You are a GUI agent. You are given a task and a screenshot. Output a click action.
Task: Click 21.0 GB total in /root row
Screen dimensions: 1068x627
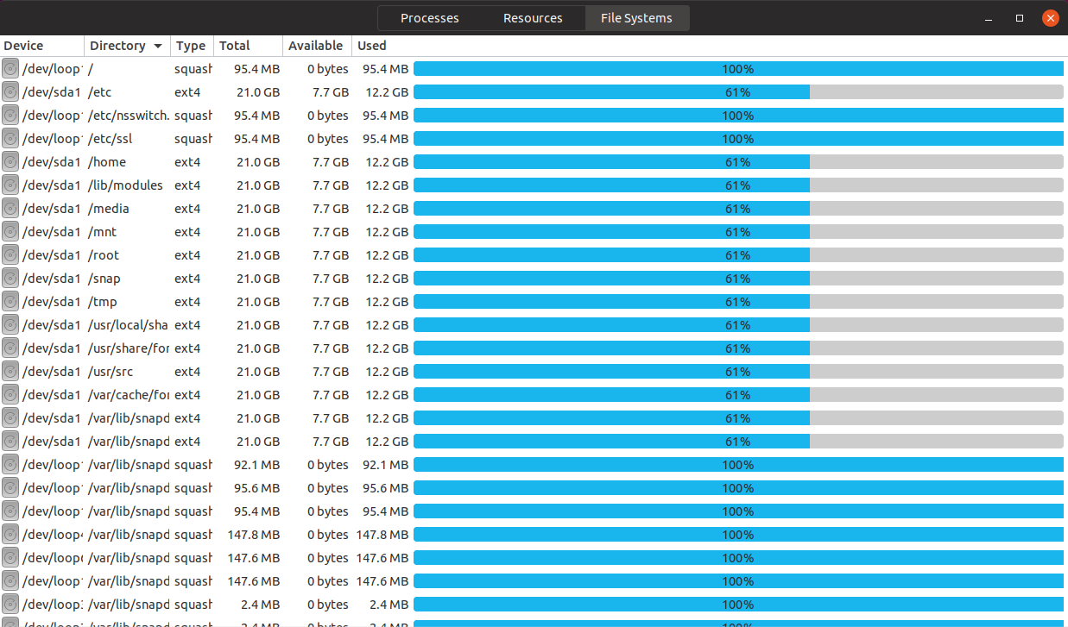tap(258, 255)
